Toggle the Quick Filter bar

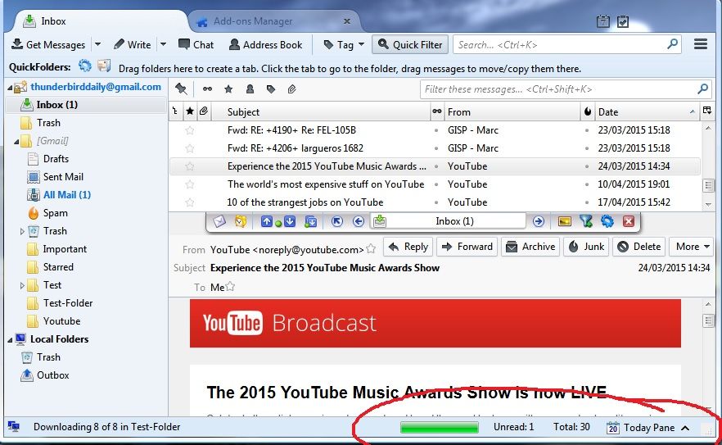pos(410,45)
